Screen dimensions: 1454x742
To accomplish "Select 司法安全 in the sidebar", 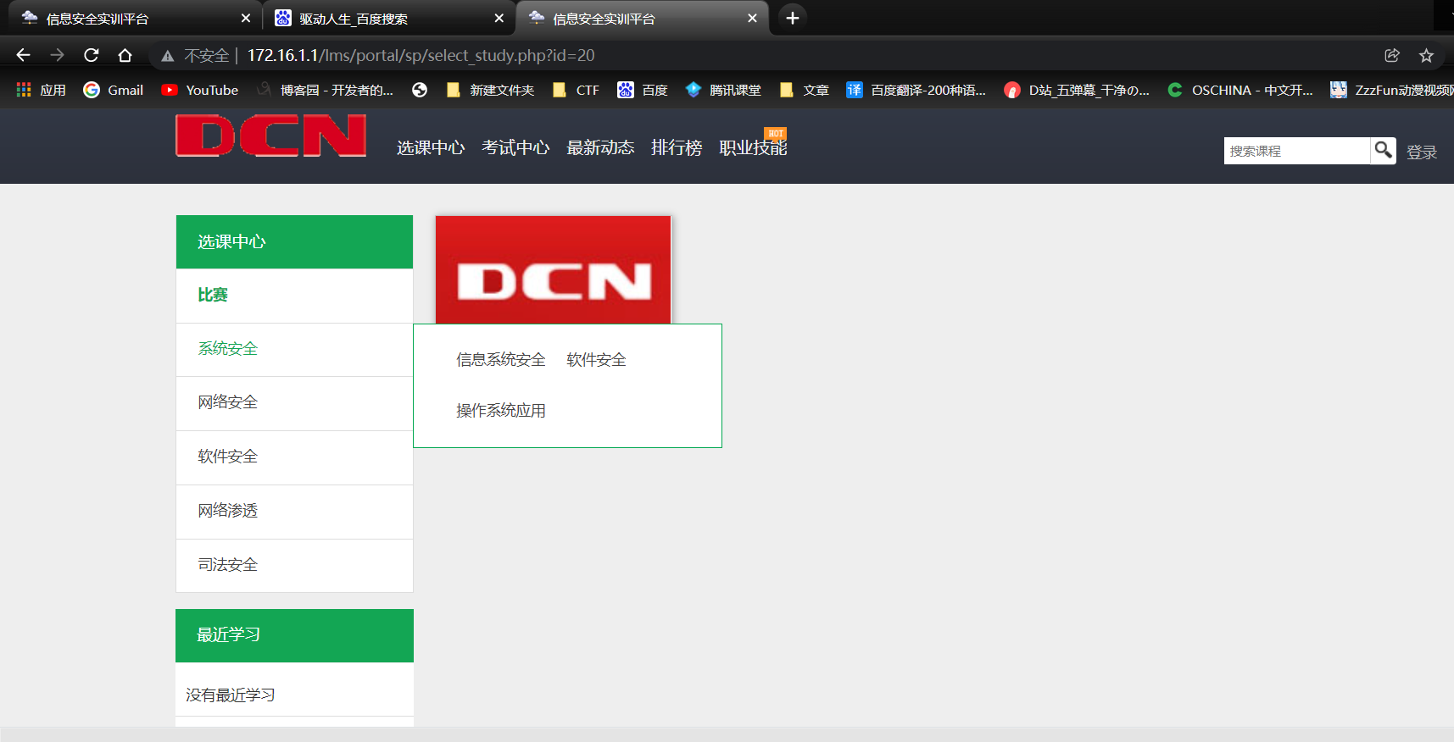I will click(x=294, y=565).
